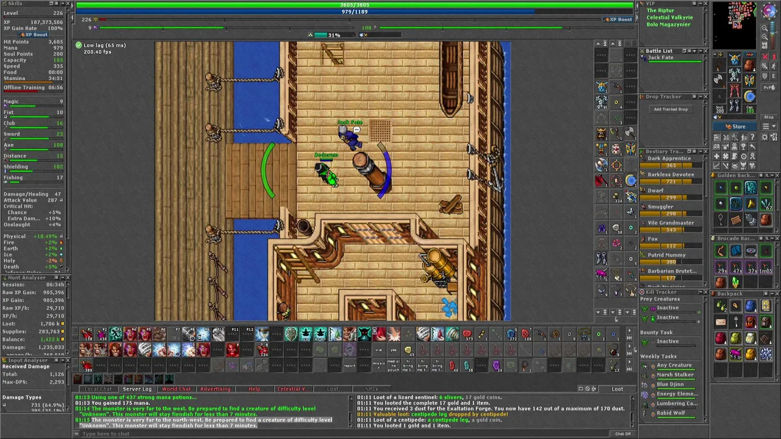Screen dimensions: 781x439
Task: Toggle the PvP mode button
Action: (x=769, y=87)
